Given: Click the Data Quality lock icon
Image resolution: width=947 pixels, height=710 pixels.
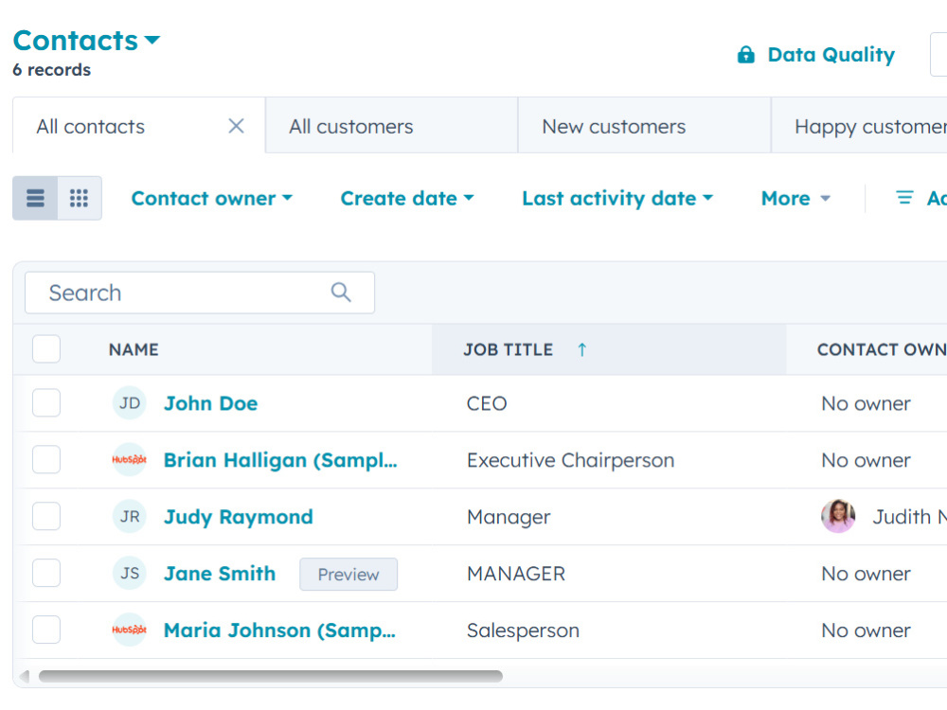Looking at the screenshot, I should tap(746, 55).
